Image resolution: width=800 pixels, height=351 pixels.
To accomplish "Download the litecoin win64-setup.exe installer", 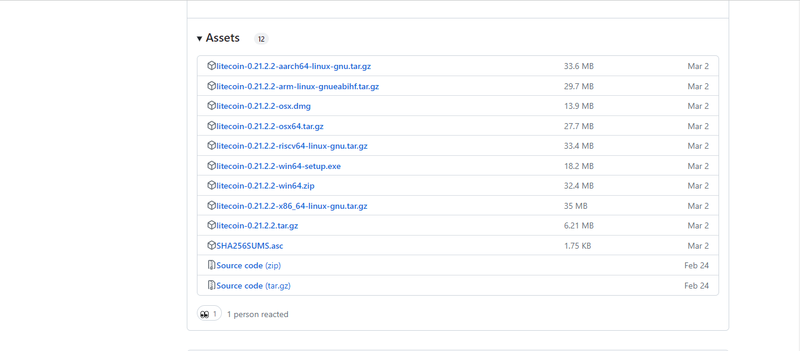I will click(278, 166).
